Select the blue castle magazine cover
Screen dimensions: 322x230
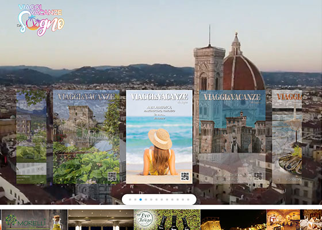[x=232, y=137]
